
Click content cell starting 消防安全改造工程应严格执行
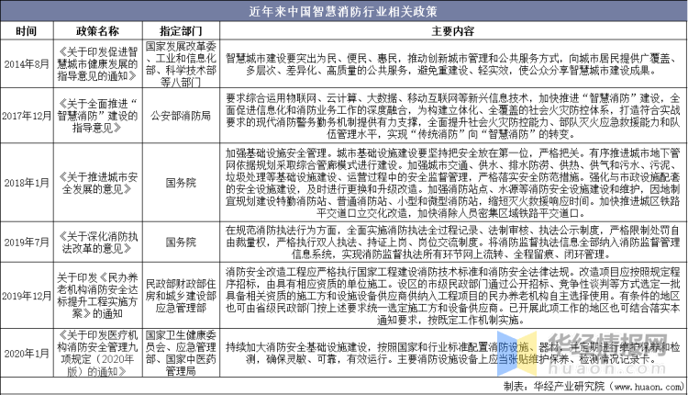[453, 296]
